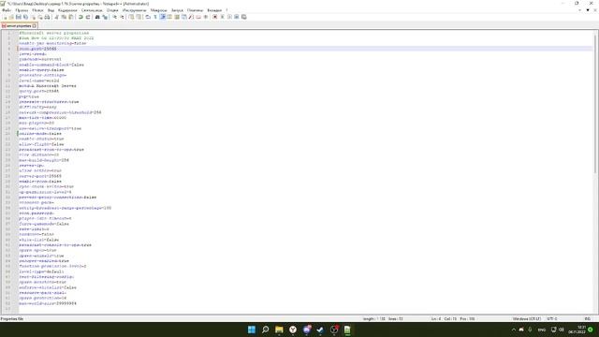Viewport: 599px width, 337px height.
Task: Click the Print toolbar icon
Action: [x=47, y=17]
